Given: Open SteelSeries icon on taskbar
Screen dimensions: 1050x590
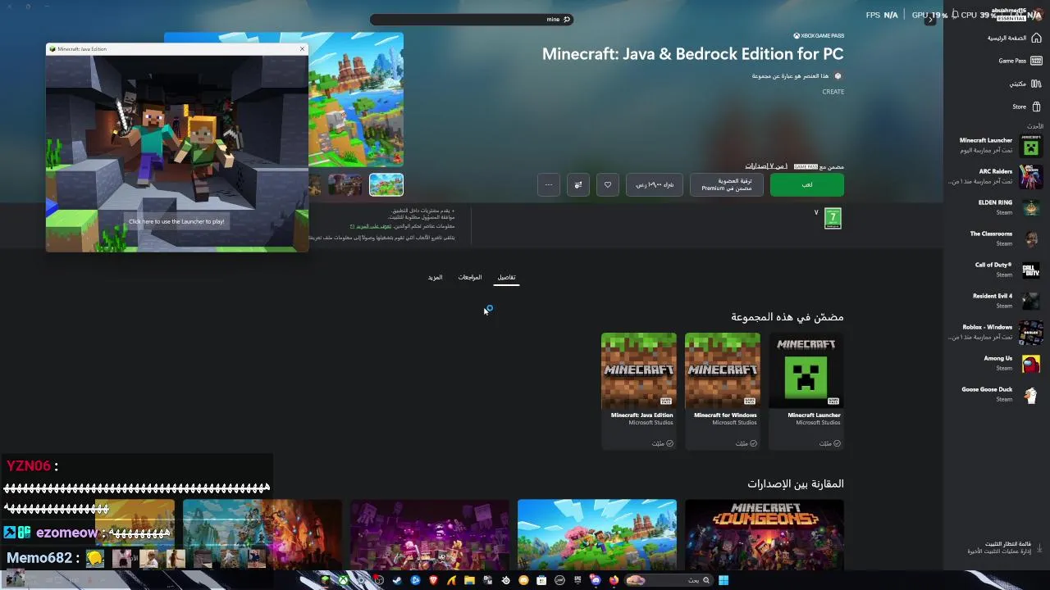Looking at the screenshot, I should click(505, 580).
